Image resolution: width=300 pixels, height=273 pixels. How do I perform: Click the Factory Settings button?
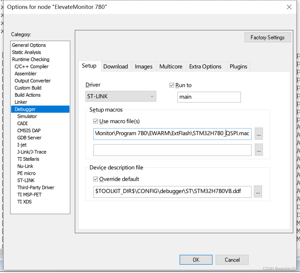click(267, 37)
